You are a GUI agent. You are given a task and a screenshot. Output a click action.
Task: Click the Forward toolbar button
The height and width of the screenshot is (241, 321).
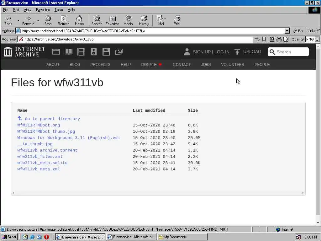(x=28, y=20)
